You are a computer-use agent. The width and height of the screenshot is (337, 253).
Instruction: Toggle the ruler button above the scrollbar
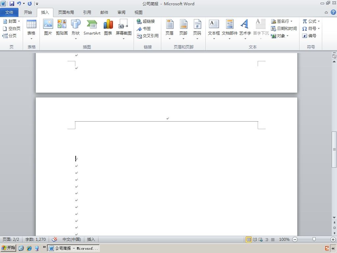coord(334,56)
